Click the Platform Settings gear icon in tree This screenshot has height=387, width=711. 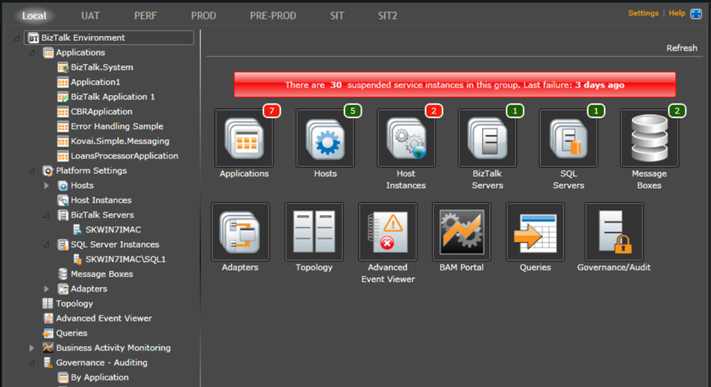point(48,171)
